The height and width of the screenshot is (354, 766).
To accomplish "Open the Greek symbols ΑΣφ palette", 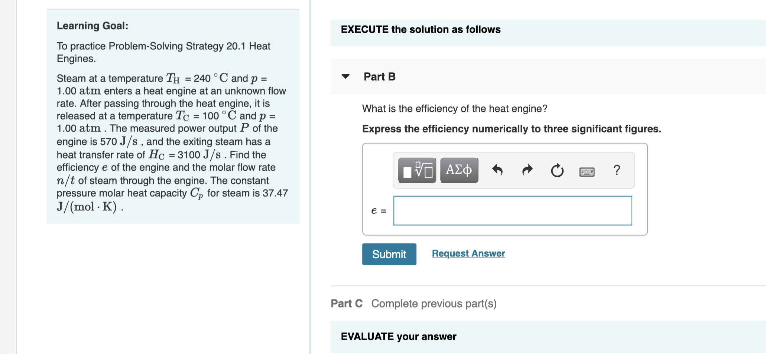I will (459, 170).
